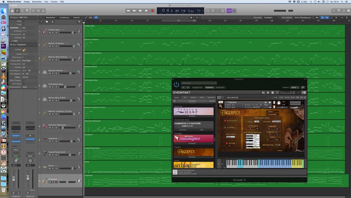Open the Bearbeiten menu in tracks area
The width and height of the screenshot is (351, 198).
(x=51, y=18)
